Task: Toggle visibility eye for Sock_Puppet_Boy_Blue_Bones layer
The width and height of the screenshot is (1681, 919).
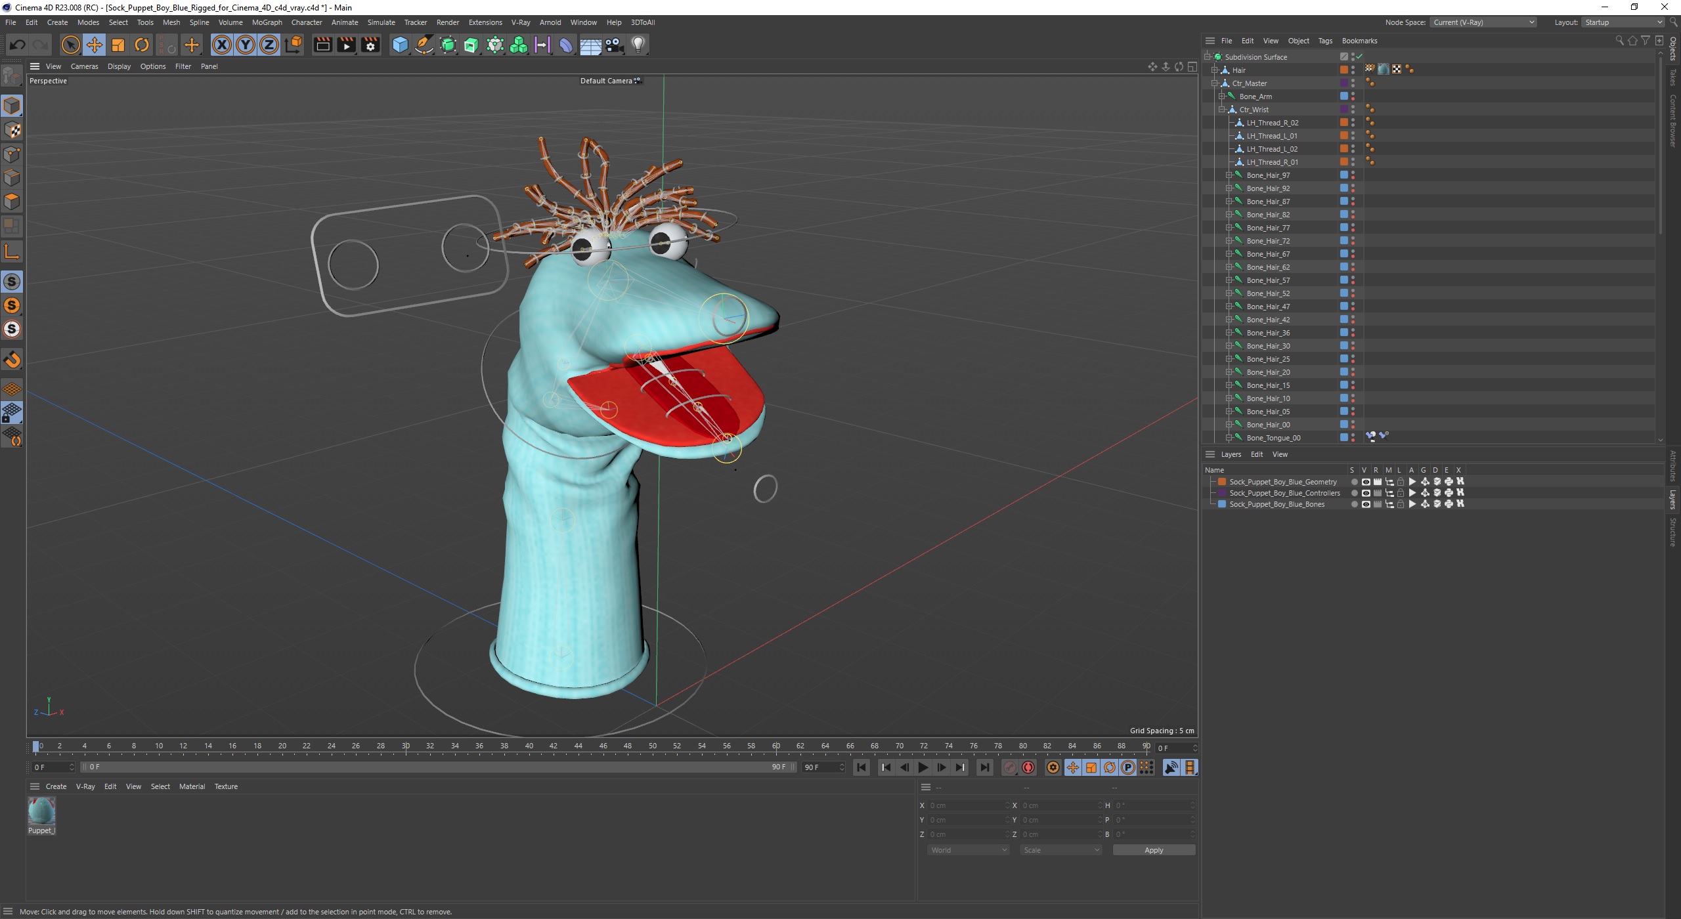Action: click(1366, 504)
